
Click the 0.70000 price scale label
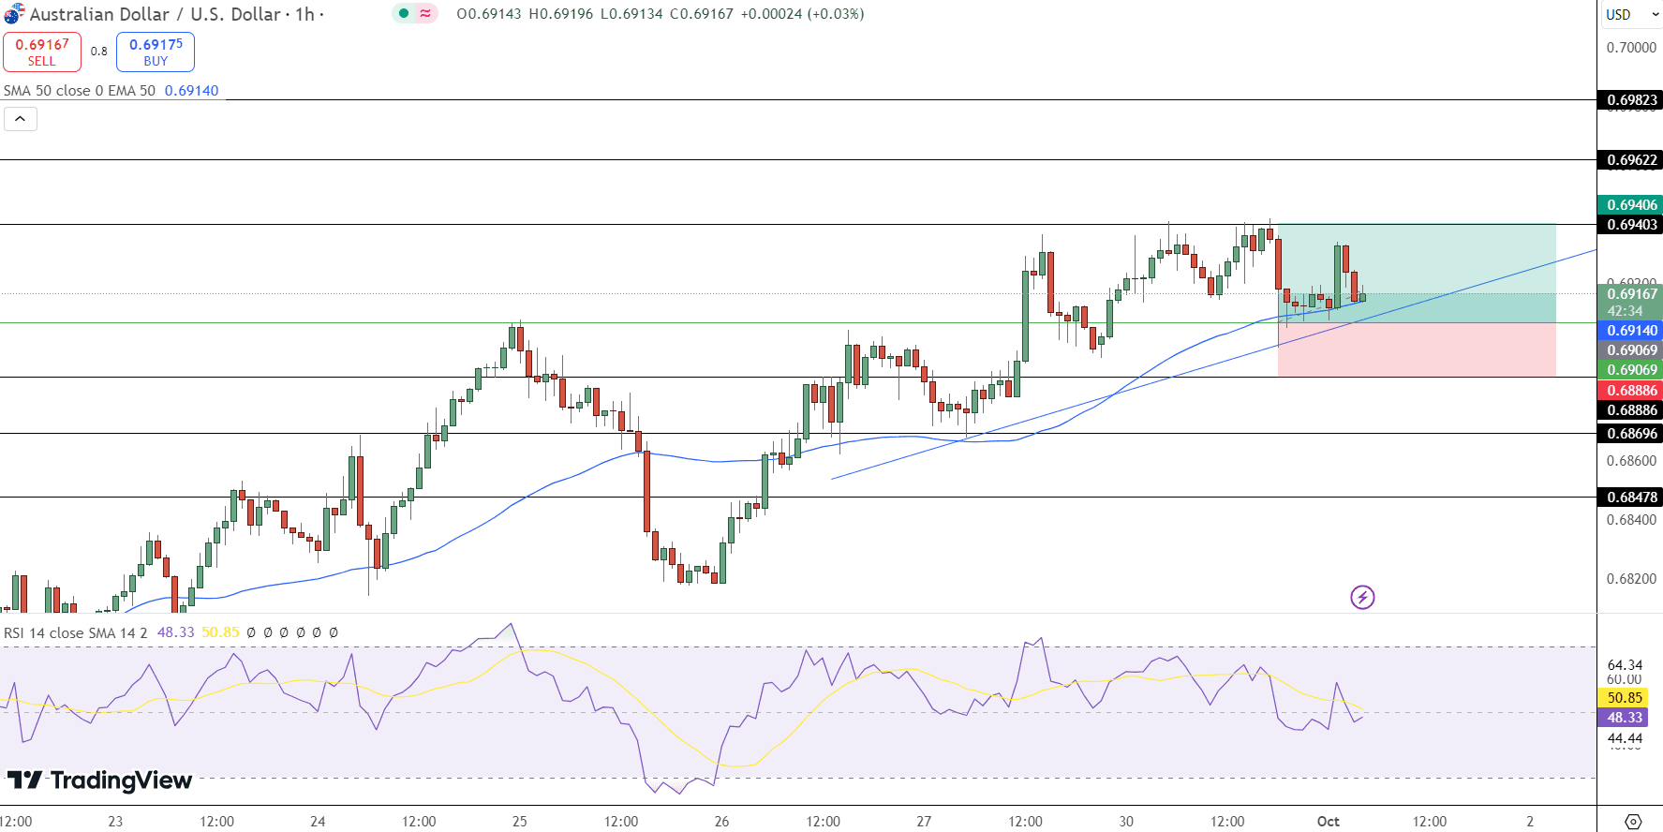(x=1631, y=47)
